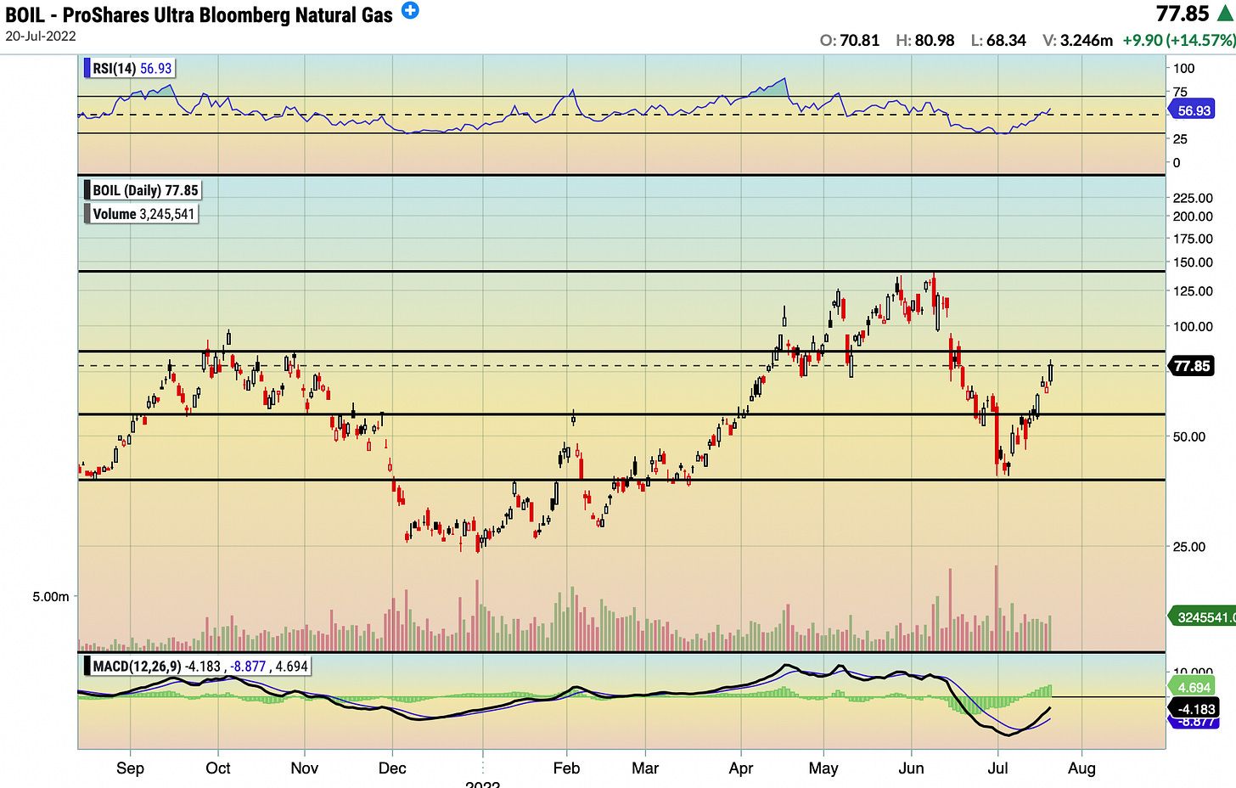Click the Aug label on the time axis
This screenshot has width=1236, height=788.
(x=1081, y=768)
